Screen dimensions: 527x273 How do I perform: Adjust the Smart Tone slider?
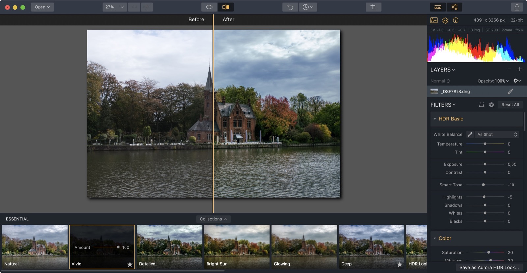tap(485, 185)
